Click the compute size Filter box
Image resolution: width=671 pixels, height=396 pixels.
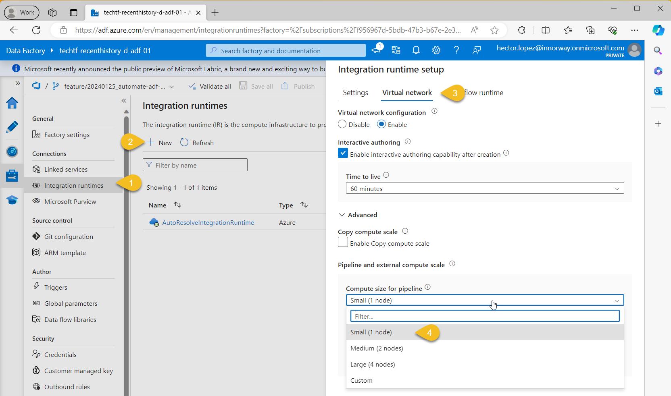point(485,316)
